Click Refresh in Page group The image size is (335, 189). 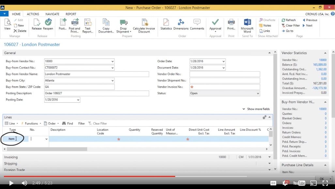[288, 20]
